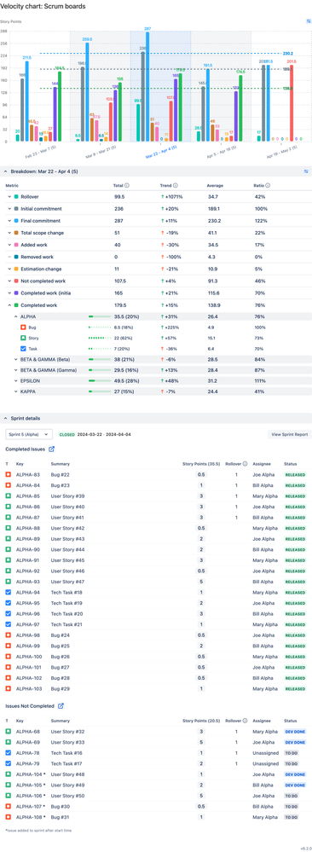The height and width of the screenshot is (852, 312).
Task: Expand the Final commitment metric row
Action: (x=9, y=221)
